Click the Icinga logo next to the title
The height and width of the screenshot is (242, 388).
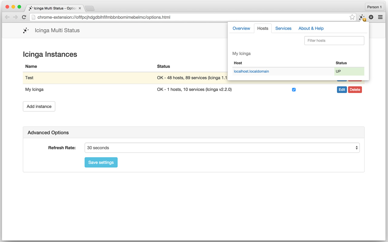click(26, 30)
